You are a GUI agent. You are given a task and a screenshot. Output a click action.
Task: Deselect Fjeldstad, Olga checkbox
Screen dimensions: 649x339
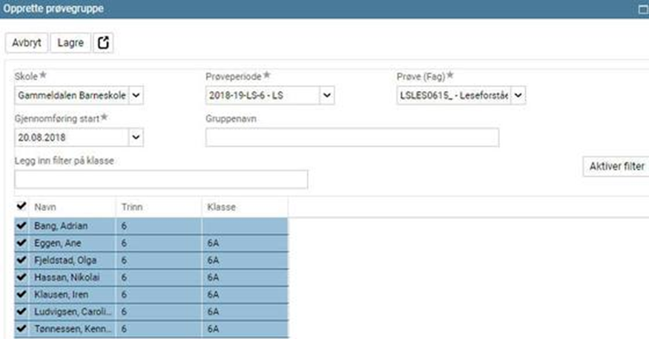click(21, 260)
